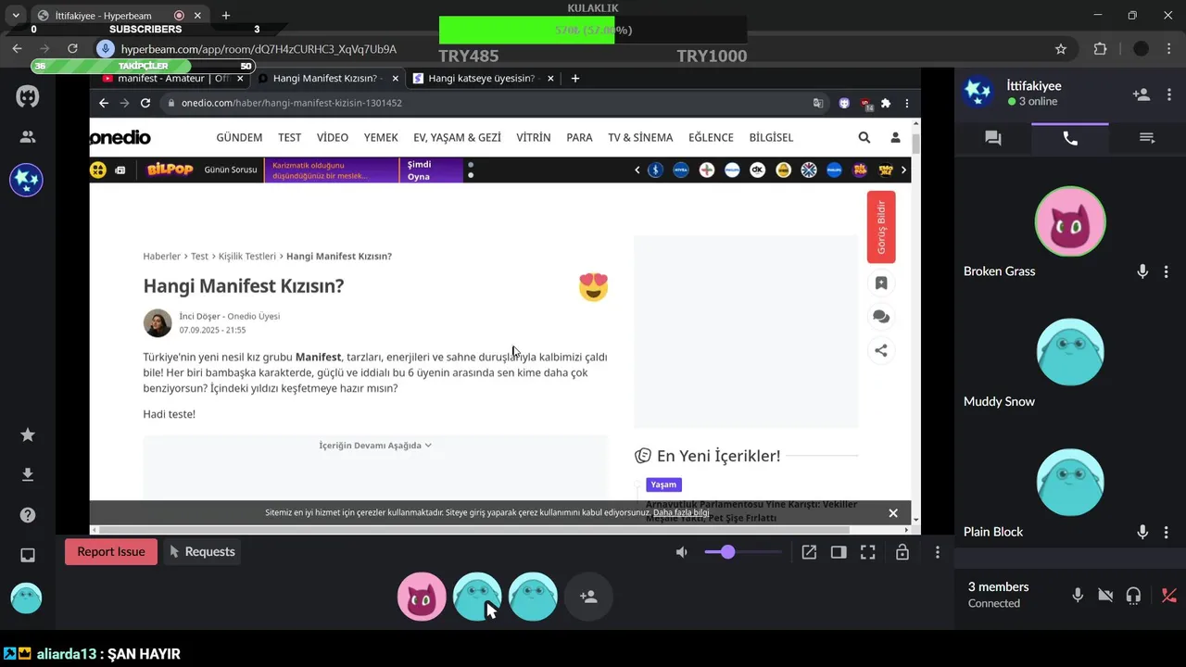Screen dimensions: 1186x667
Task: Adjust the room volume slider
Action: coord(742,552)
